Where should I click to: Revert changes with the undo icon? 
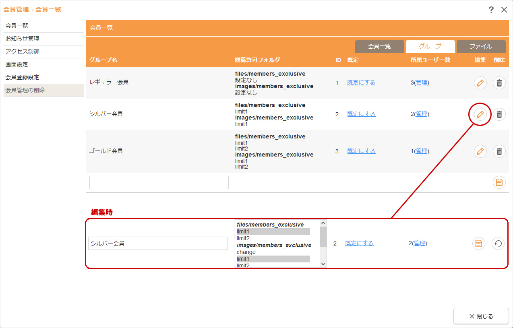click(498, 243)
